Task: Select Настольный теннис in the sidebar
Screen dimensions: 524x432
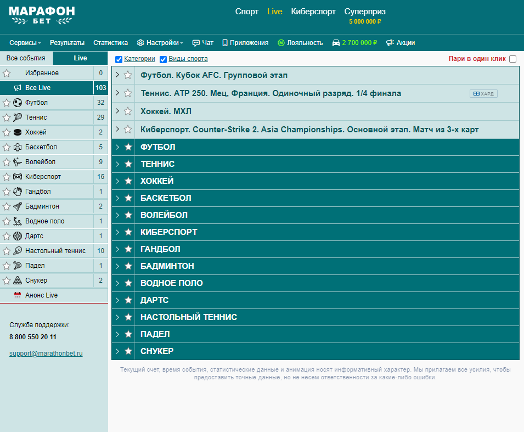Action: (54, 251)
